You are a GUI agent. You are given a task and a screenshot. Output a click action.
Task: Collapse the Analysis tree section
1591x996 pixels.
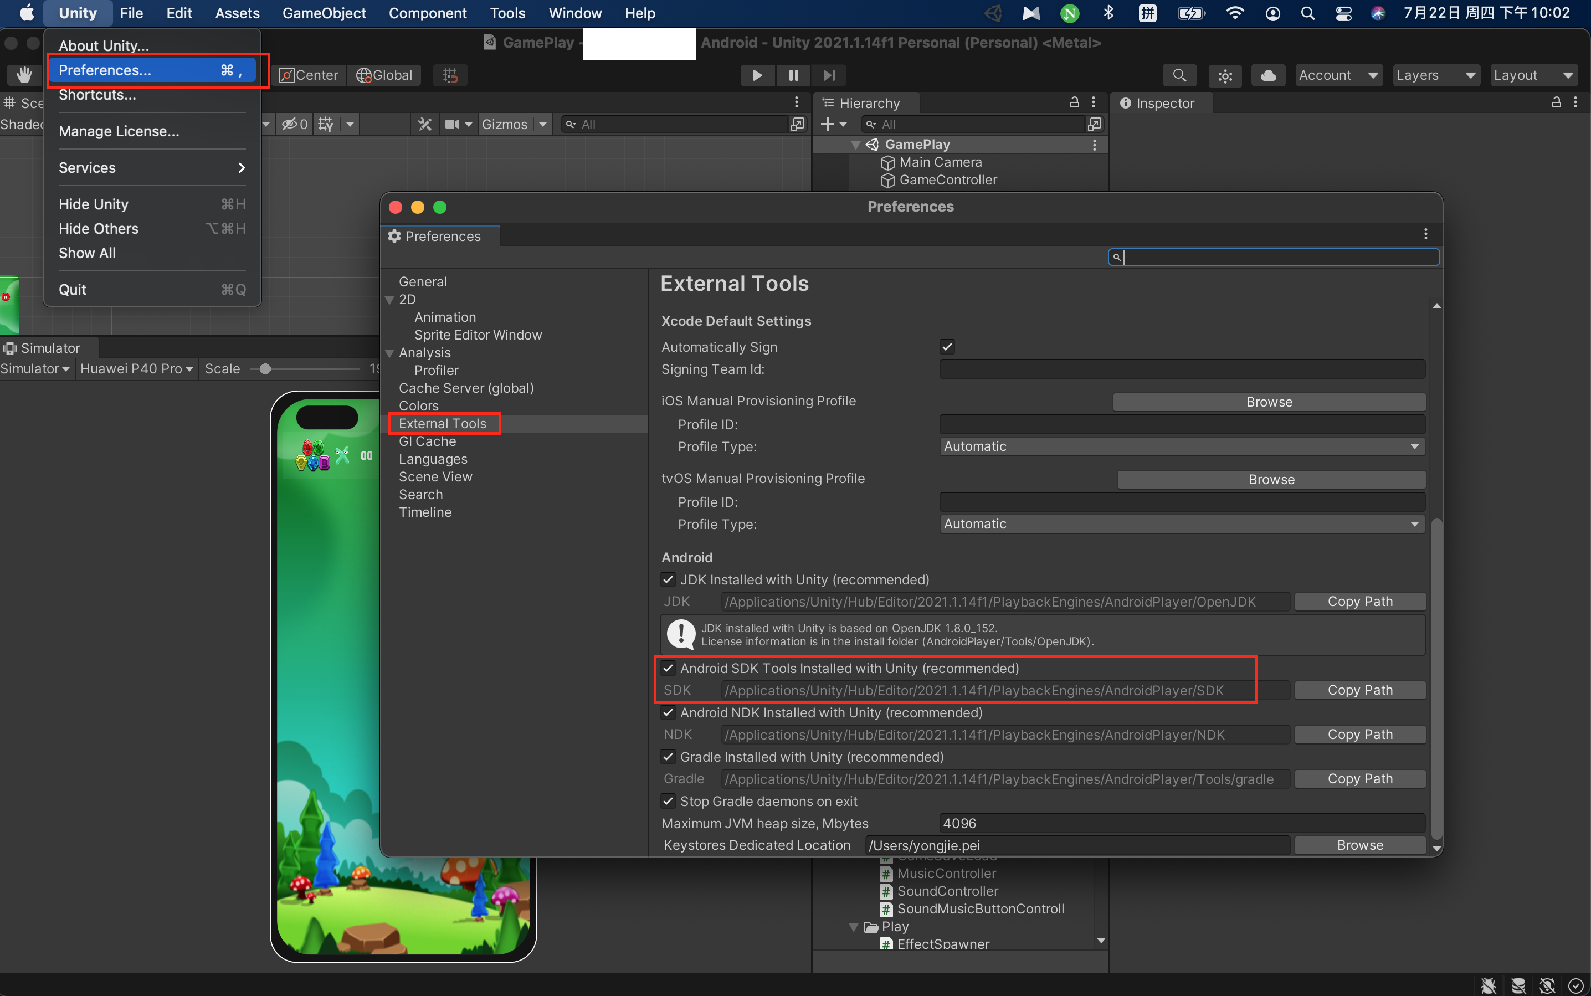[x=389, y=353]
